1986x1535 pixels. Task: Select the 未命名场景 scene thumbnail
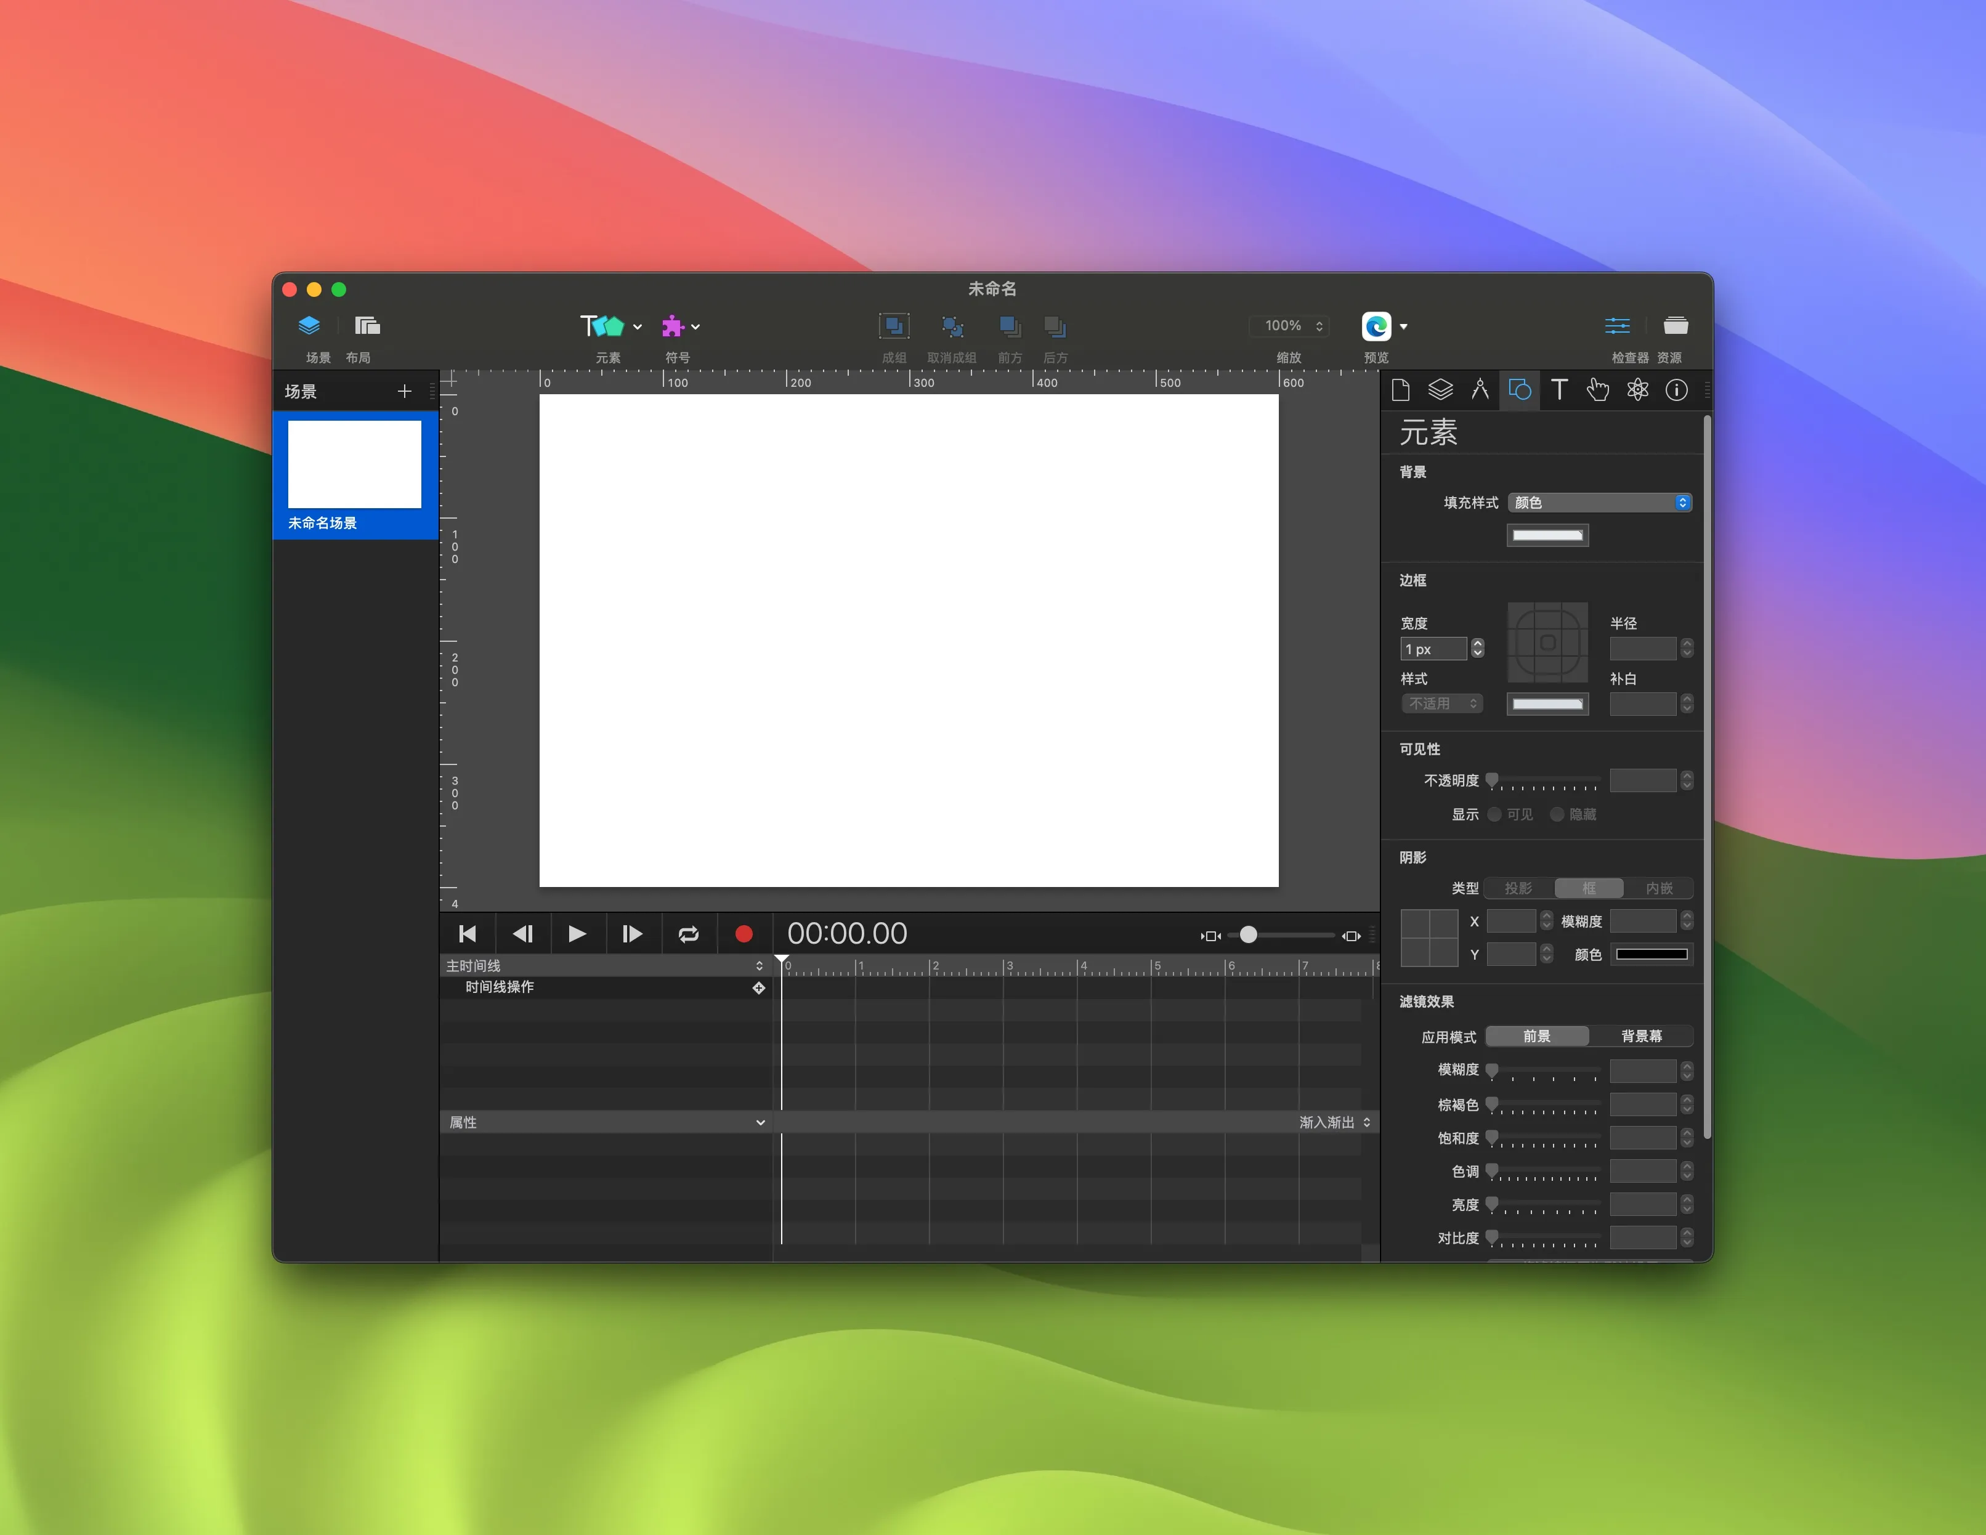coord(354,464)
